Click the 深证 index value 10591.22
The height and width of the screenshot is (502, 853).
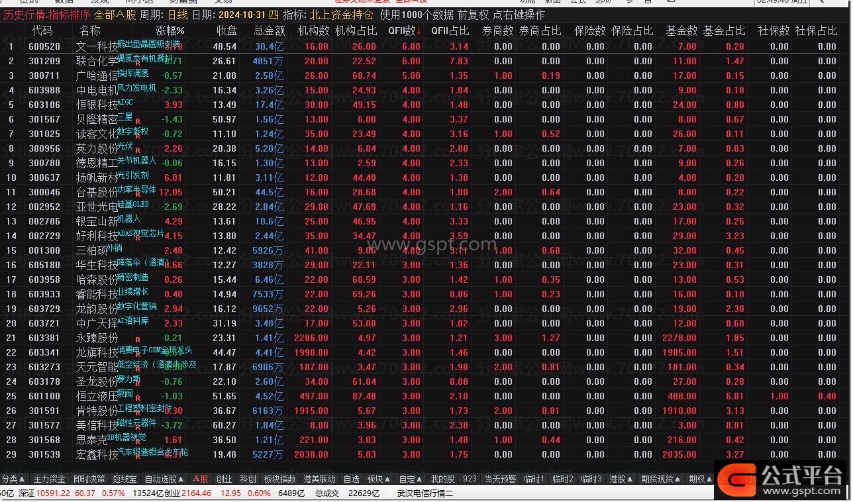53,493
